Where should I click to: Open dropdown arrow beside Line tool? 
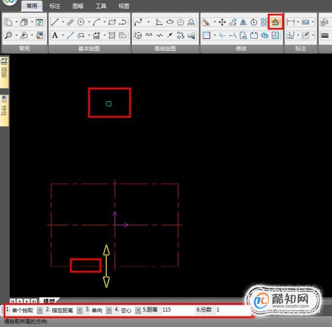click(63, 22)
